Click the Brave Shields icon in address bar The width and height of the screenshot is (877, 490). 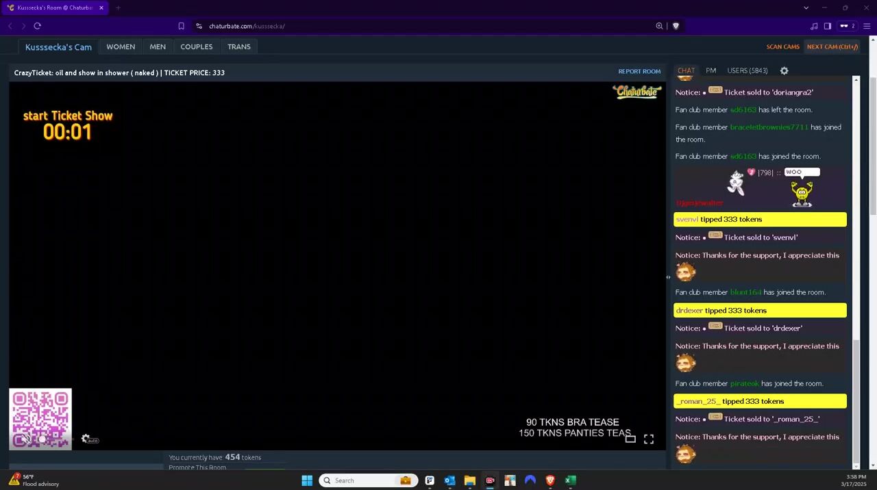pos(676,26)
